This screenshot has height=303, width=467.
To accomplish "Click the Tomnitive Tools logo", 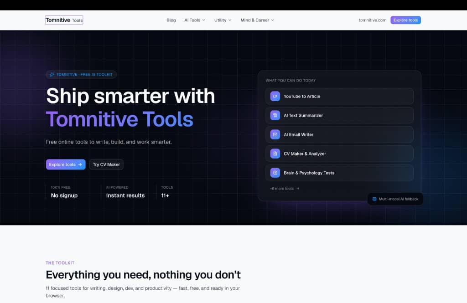I will 64,20.
